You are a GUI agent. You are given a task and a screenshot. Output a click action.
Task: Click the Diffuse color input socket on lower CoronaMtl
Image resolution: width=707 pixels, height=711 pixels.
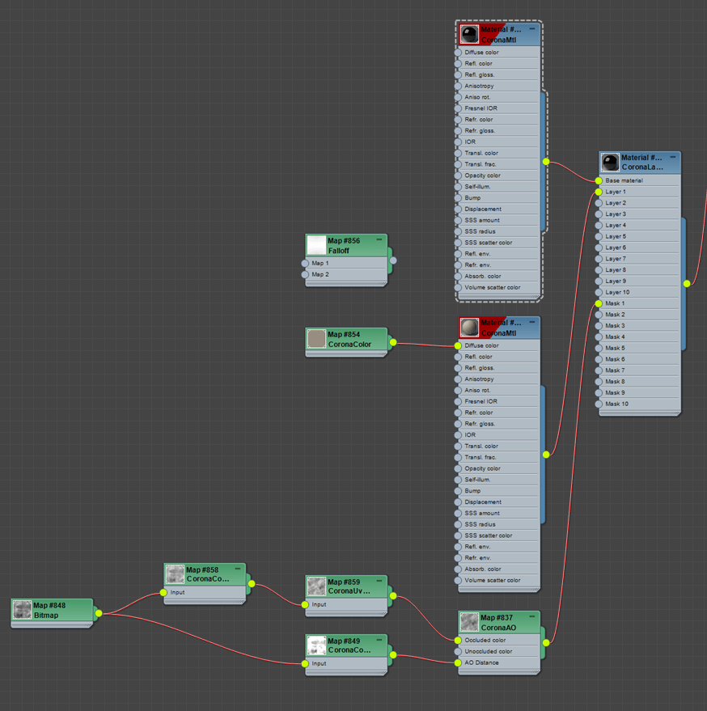(457, 345)
